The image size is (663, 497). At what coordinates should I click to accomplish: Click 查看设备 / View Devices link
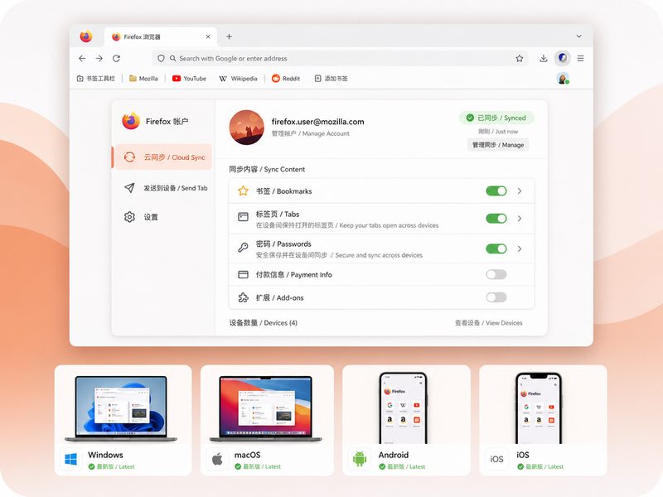tap(488, 323)
